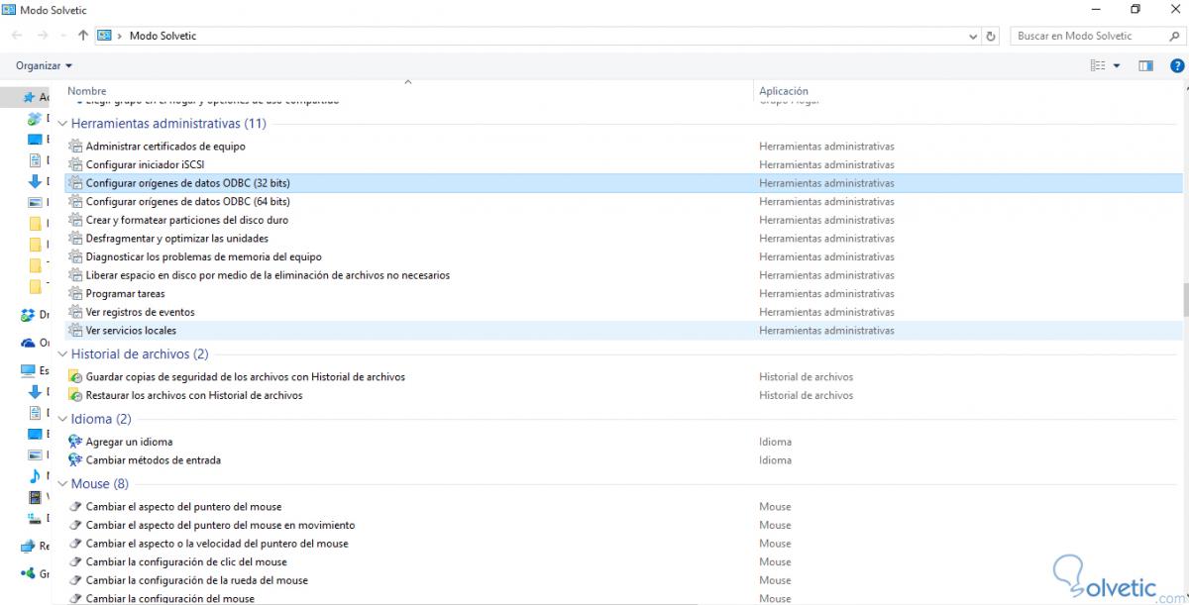Open the Network icon in sidebar
This screenshot has height=605, width=1189.
click(x=30, y=546)
